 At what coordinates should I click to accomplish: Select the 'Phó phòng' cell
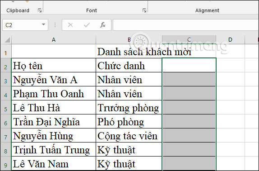[129, 121]
